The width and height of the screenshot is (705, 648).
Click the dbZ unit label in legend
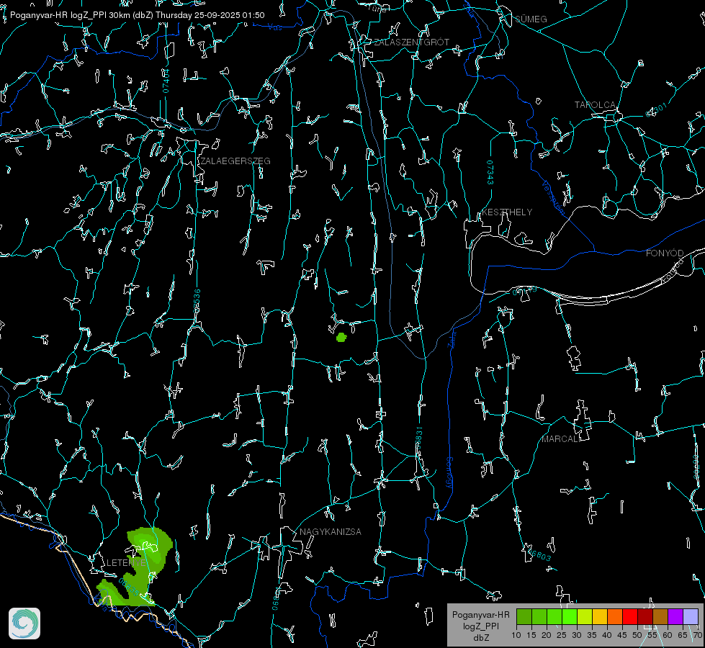480,638
